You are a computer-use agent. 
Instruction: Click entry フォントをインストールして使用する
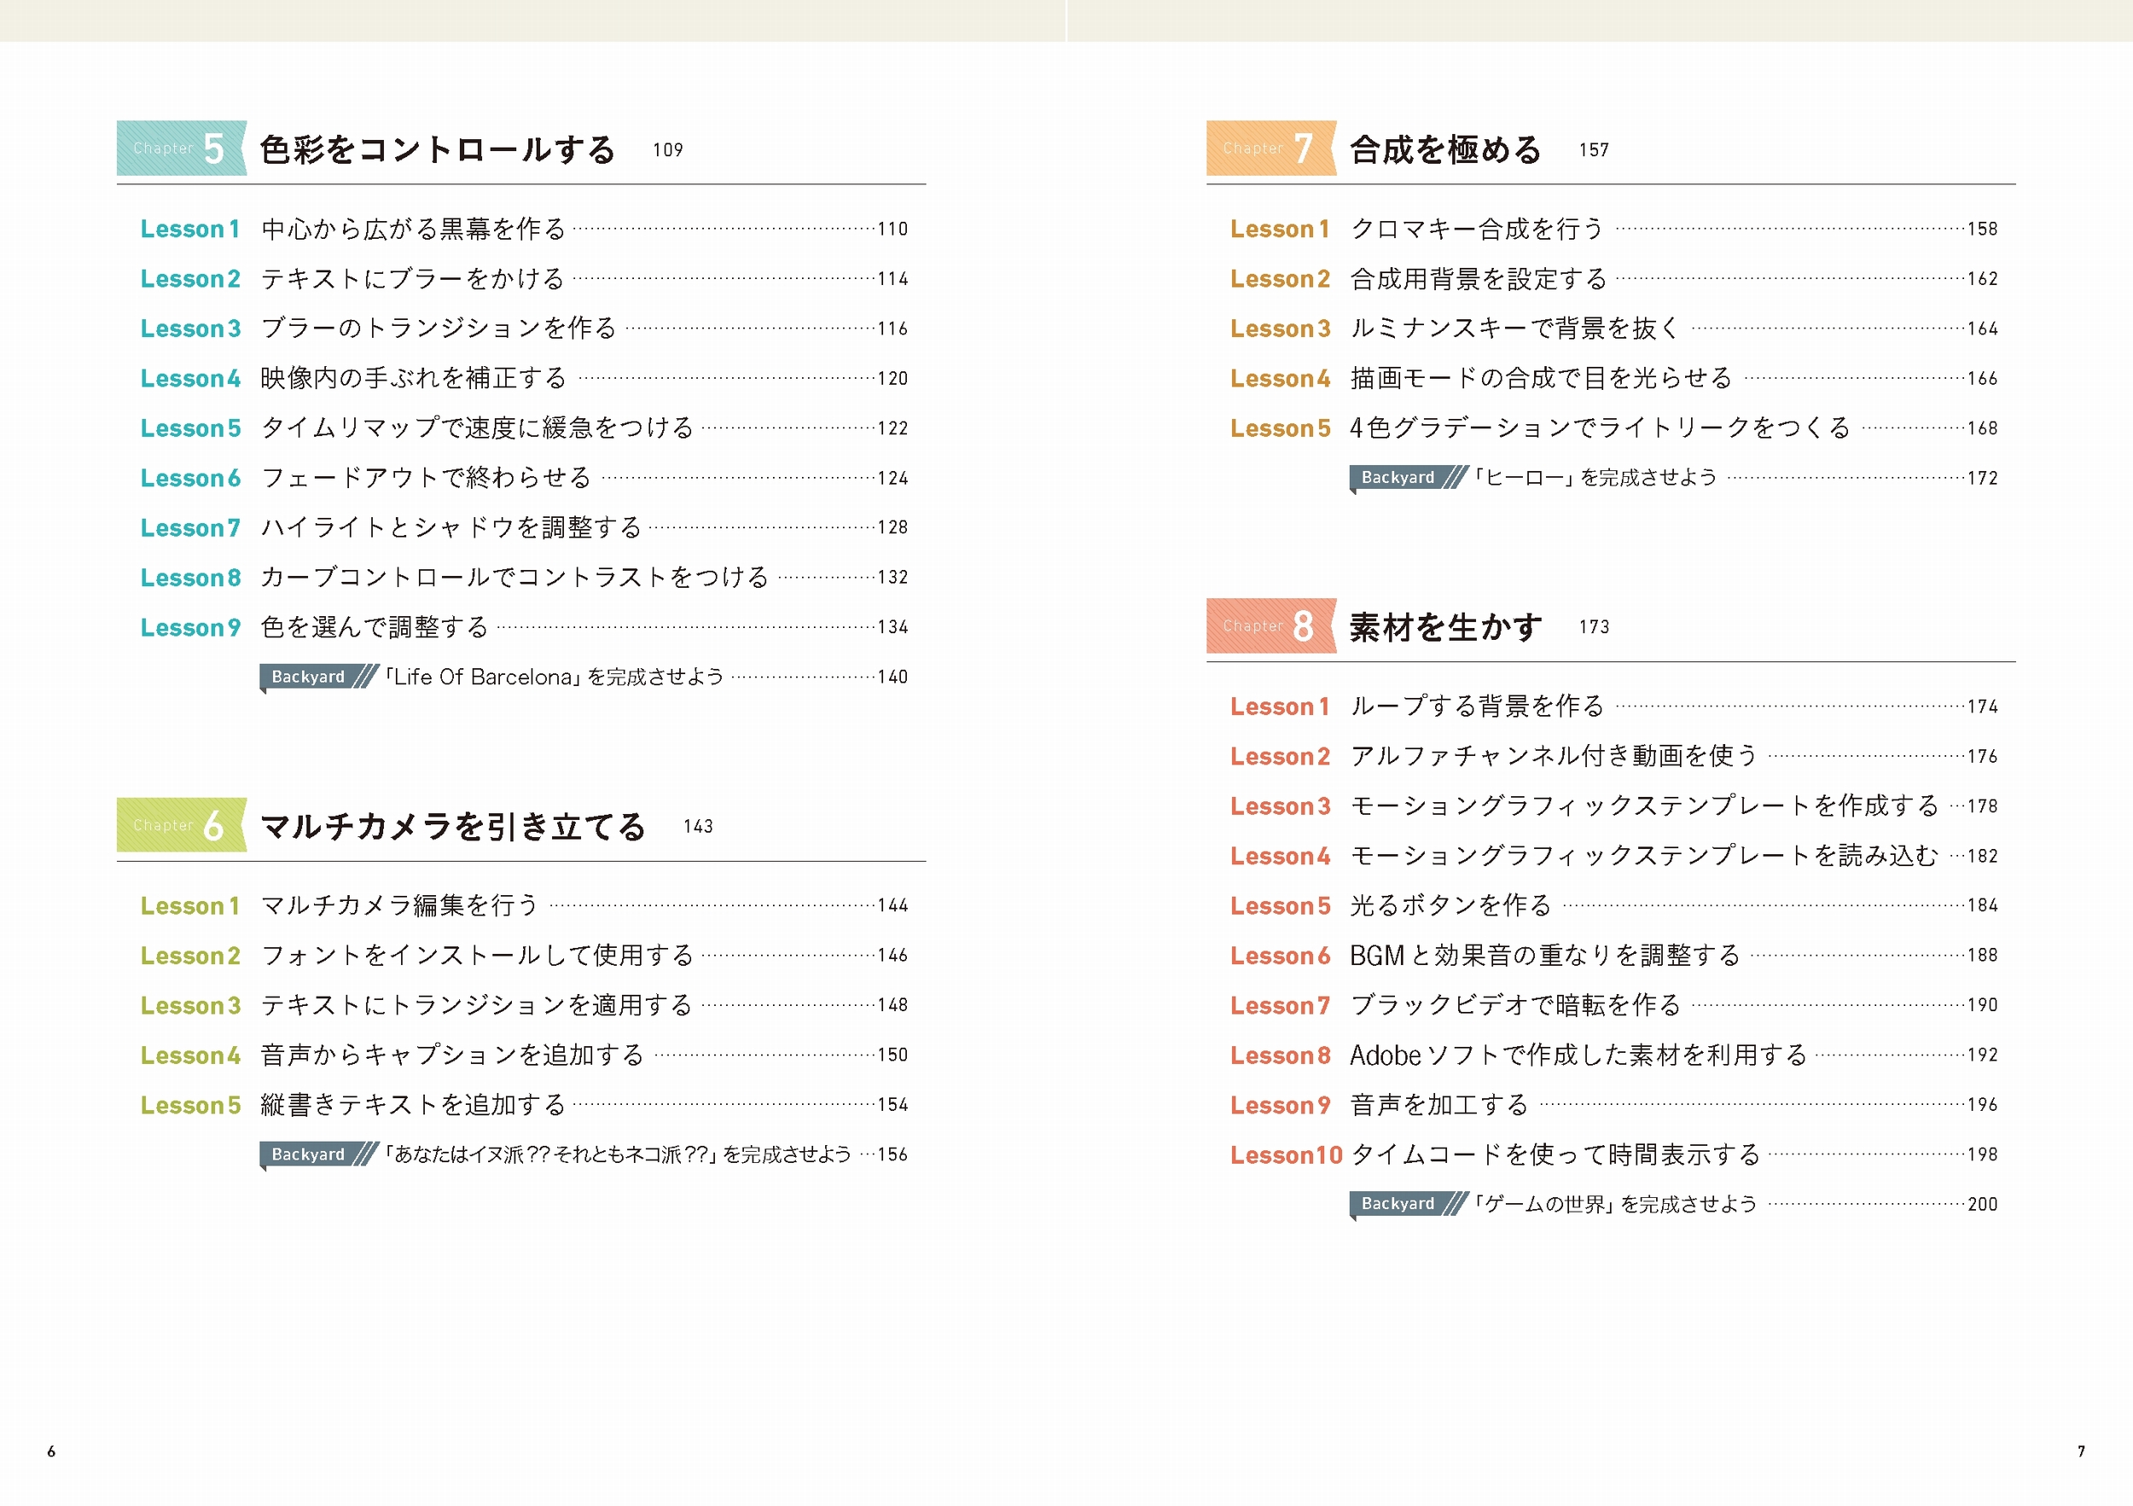pyautogui.click(x=478, y=955)
